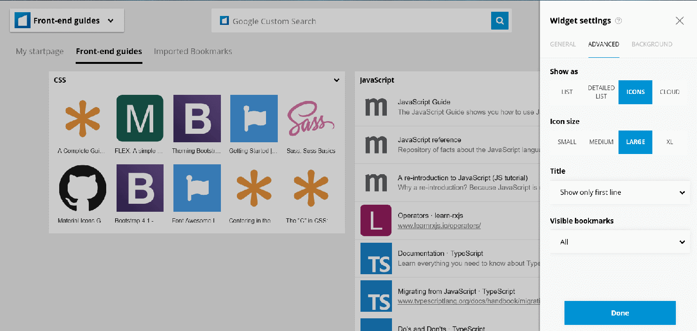Click the Bootstrap 4.1 bookmark icon
This screenshot has height=331, width=697.
140,188
